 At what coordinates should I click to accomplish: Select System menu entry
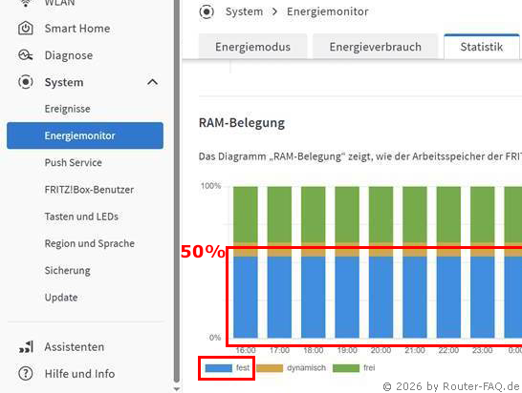pyautogui.click(x=64, y=82)
